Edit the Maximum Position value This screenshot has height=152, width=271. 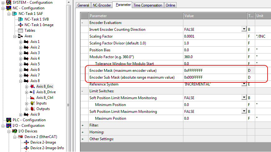point(215,118)
